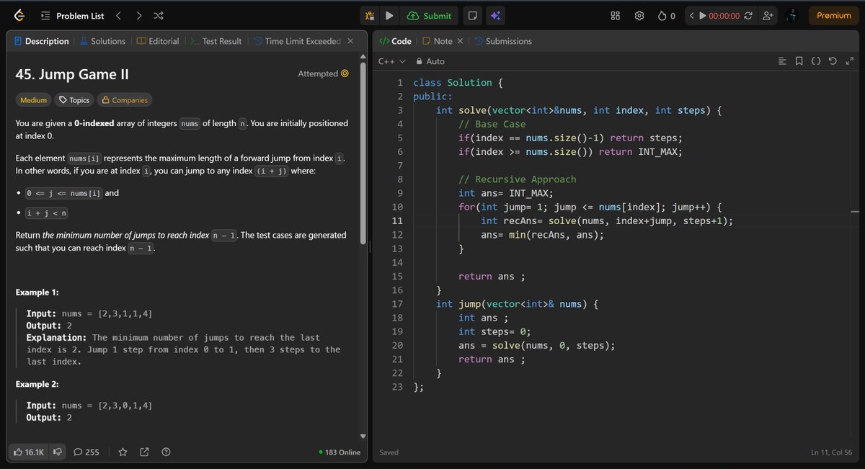Open the Problem List panel
Image resolution: width=865 pixels, height=469 pixels.
pos(73,16)
